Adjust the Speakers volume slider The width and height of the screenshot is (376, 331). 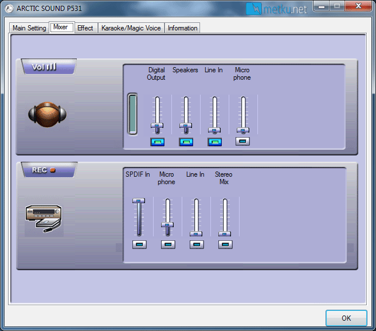point(186,125)
